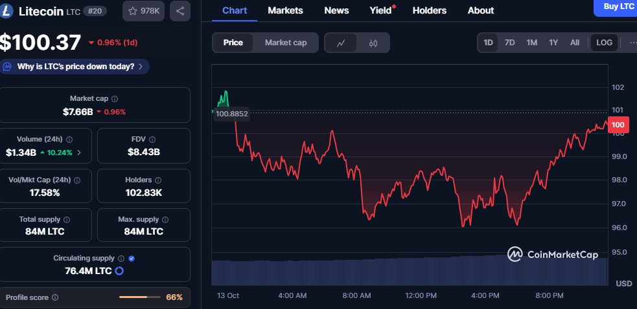Viewport: 637px width, 309px height.
Task: Open the Markets tab
Action: point(285,10)
